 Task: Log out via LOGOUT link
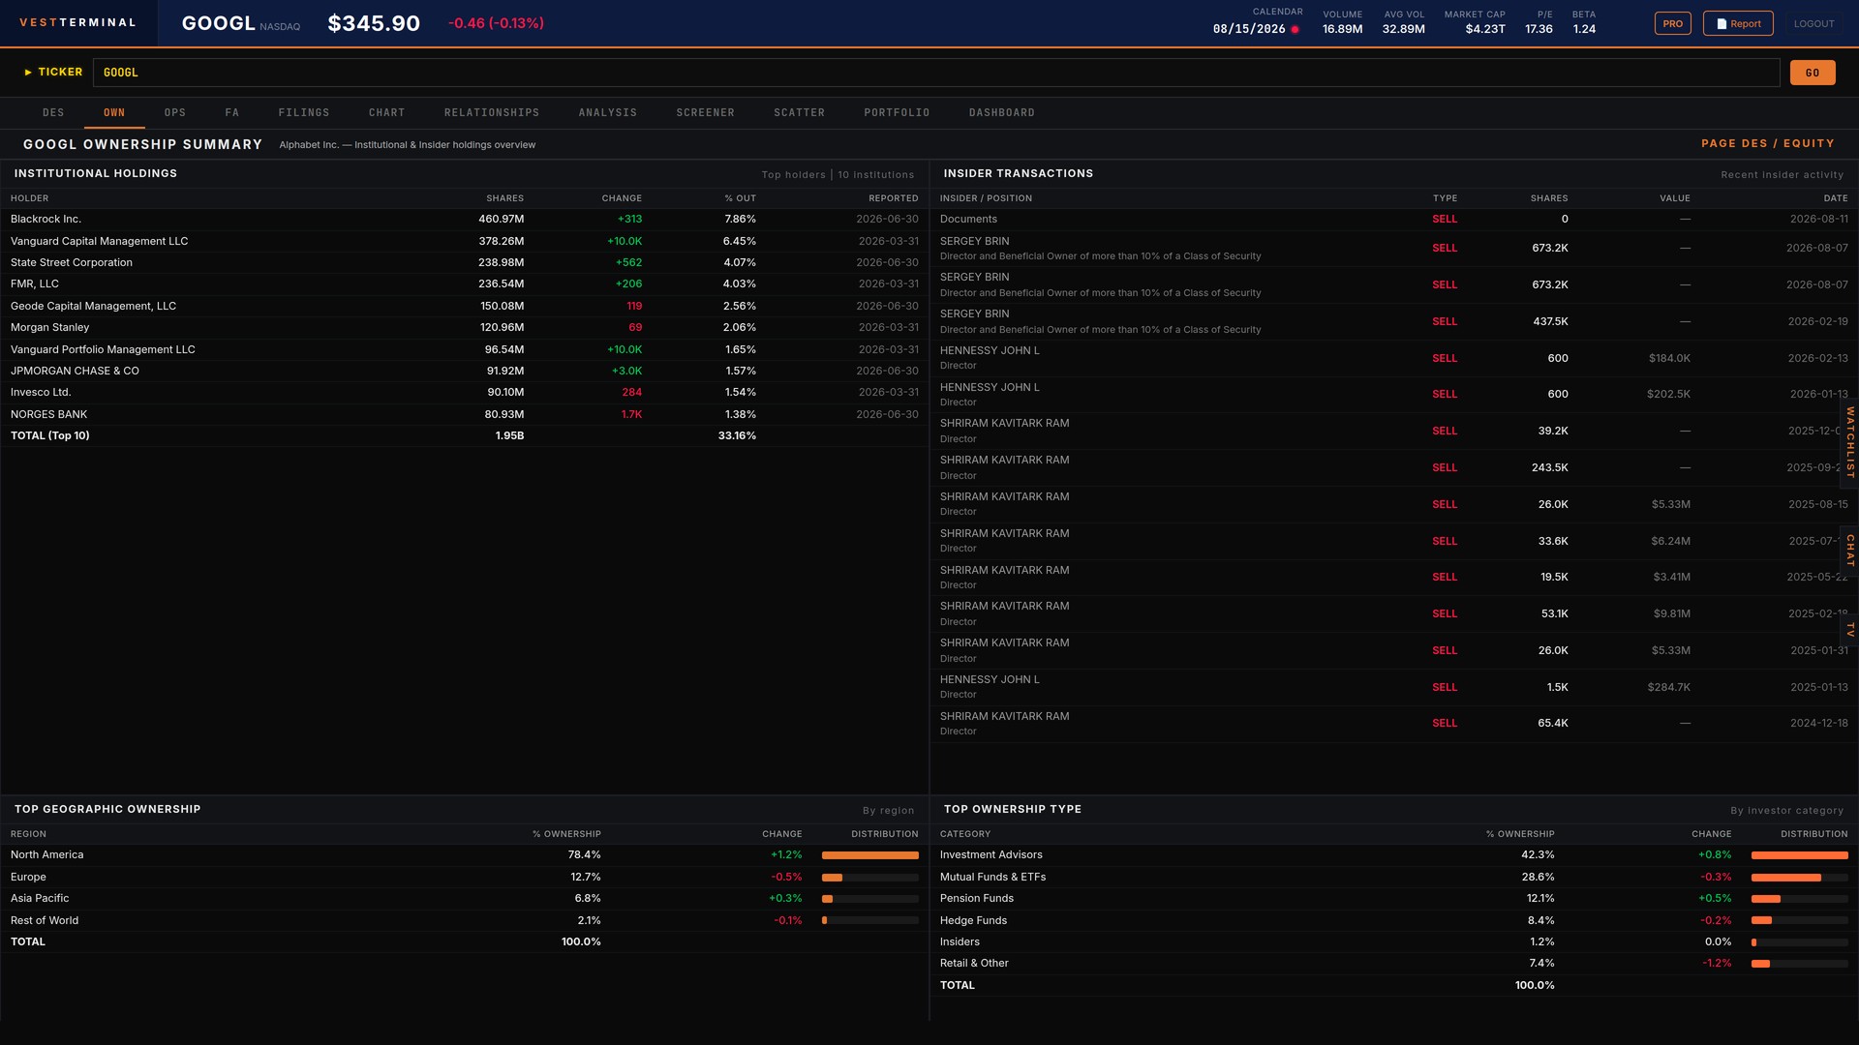(1813, 24)
